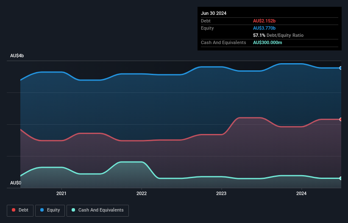Select the 2023 axis label
This screenshot has height=223, width=348.
point(221,193)
